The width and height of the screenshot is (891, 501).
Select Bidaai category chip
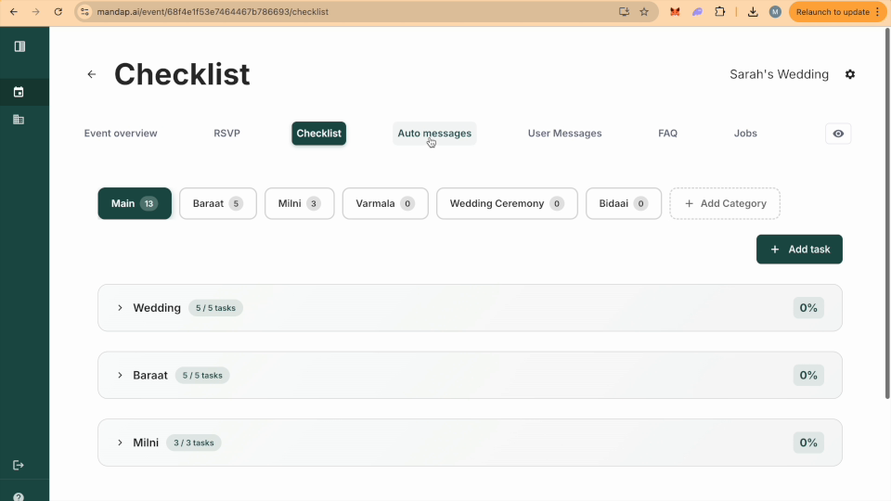(x=624, y=203)
